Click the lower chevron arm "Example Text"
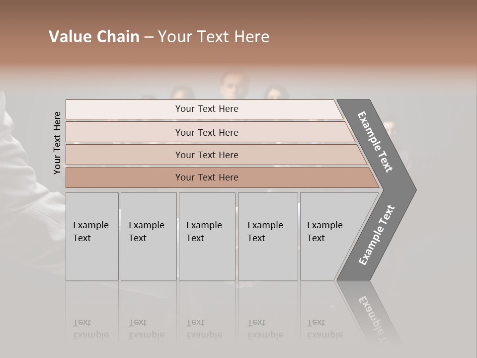Screen dimensions: 477x358 (x=376, y=235)
